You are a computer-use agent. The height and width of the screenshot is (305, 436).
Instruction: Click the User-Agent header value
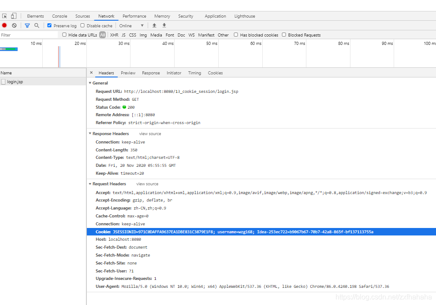(255, 287)
